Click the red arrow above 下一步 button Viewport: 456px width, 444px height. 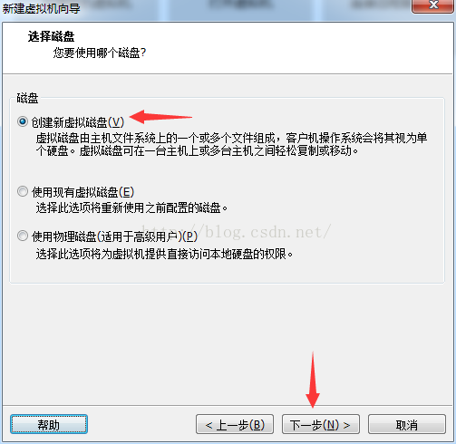(x=313, y=380)
